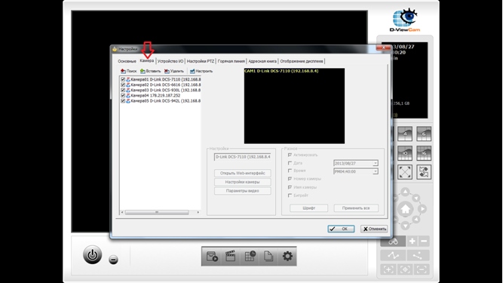Click Удалить to delete camera
This screenshot has height=283, width=503.
coord(174,71)
